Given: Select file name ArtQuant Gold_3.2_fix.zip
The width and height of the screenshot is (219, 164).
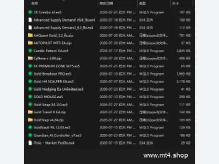Looking at the screenshot, I should tap(53, 35).
